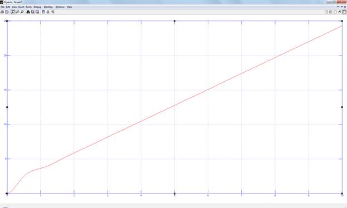Click the top-right axes selection handle
The width and height of the screenshot is (347, 208).
tap(342, 21)
